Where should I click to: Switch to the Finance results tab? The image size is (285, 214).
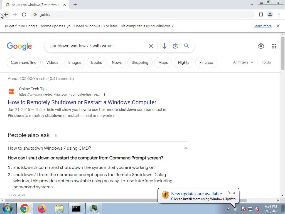click(x=206, y=62)
